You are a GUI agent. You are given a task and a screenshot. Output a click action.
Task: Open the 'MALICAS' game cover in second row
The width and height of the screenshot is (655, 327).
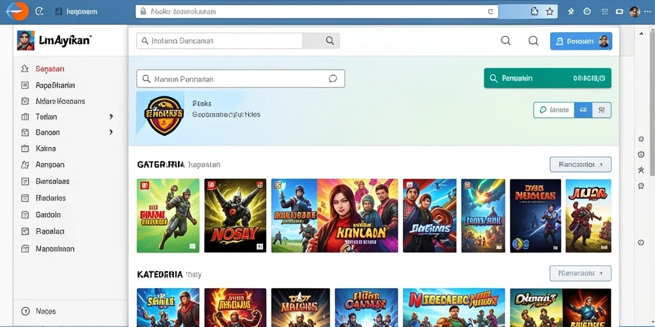click(x=301, y=307)
